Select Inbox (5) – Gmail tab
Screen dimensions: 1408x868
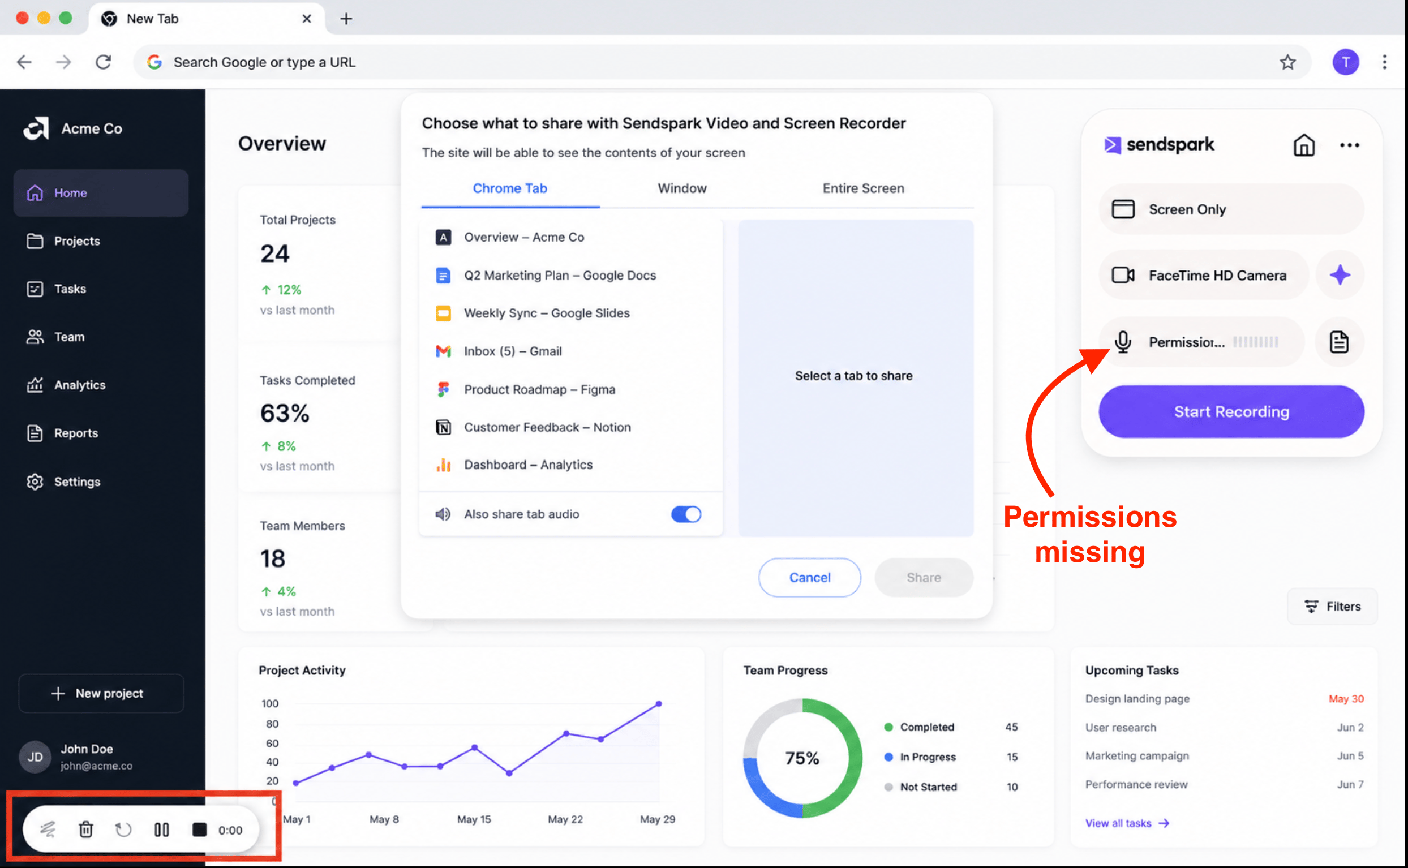coord(570,351)
